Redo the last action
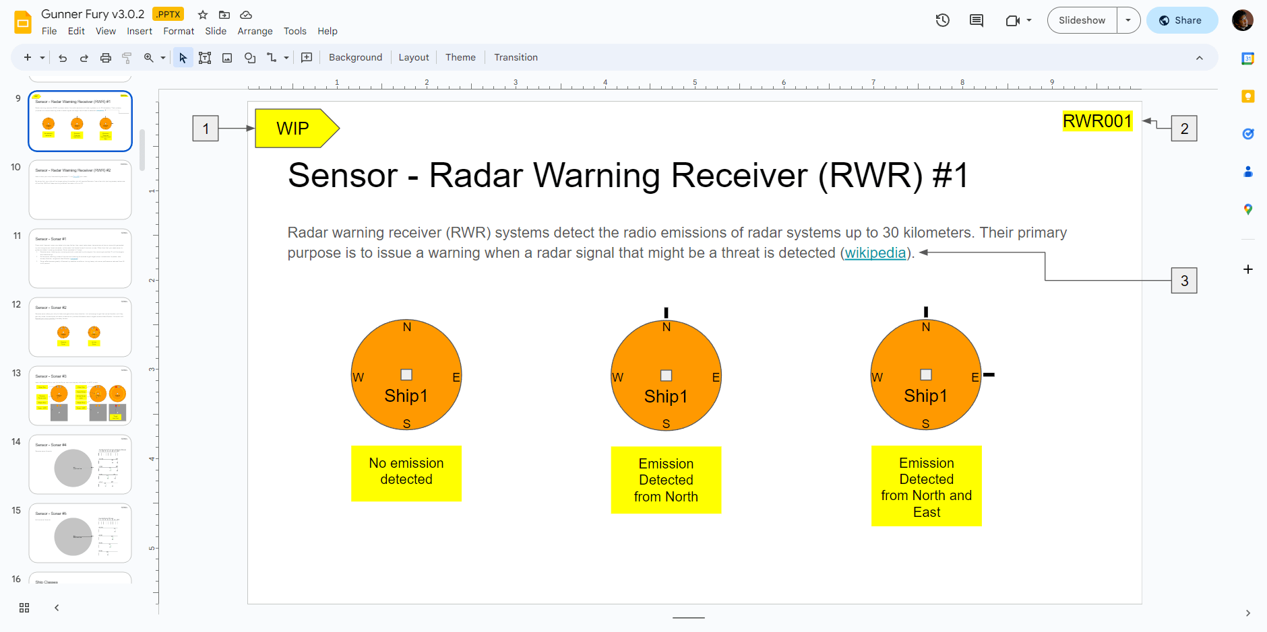Viewport: 1267px width, 632px height. 84,58
